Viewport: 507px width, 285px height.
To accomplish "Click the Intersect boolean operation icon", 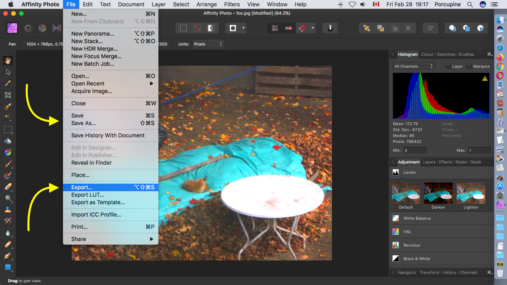I will (x=480, y=28).
